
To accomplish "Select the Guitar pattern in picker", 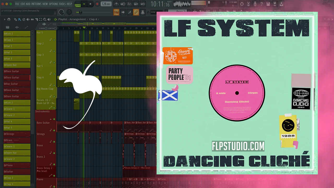I will click(17, 172).
